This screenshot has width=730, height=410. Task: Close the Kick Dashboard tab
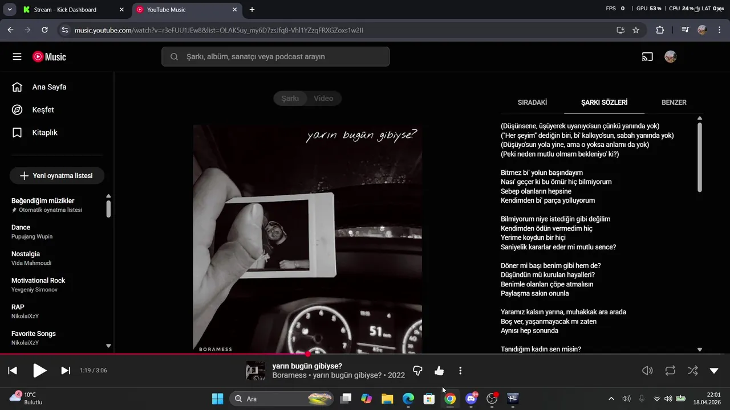[121, 10]
